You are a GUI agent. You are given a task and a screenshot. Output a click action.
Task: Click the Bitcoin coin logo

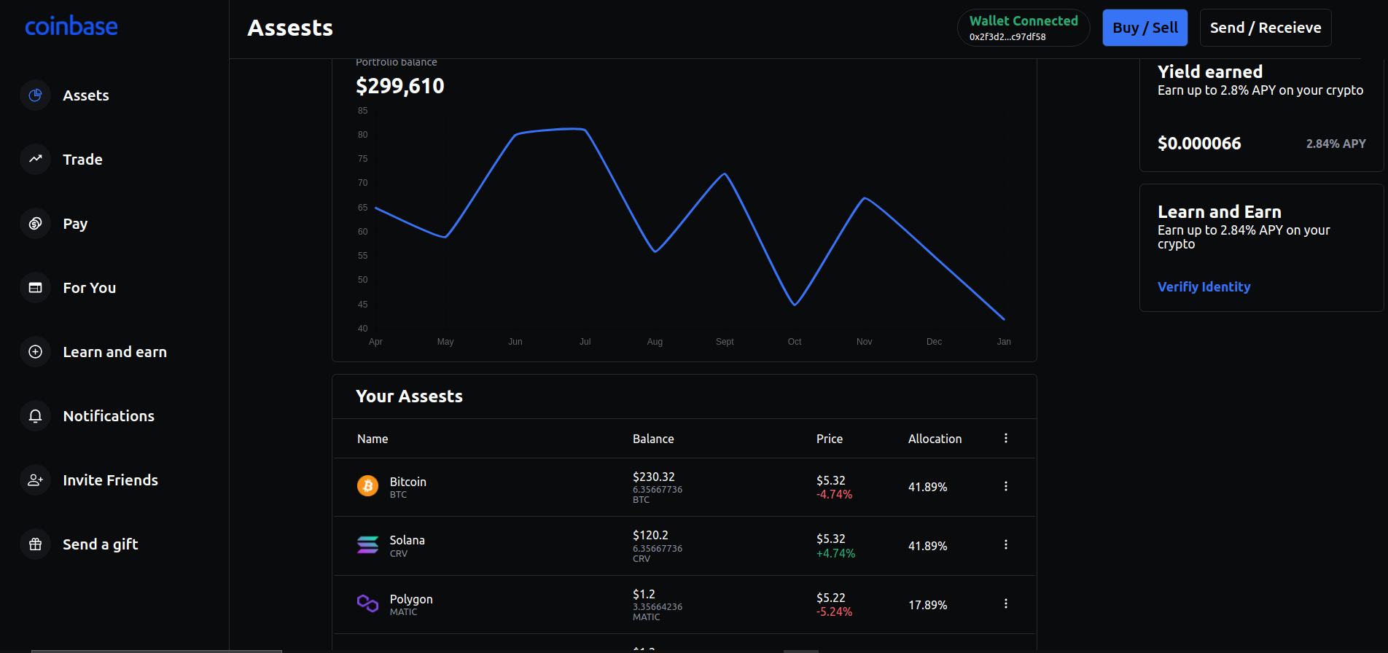click(367, 485)
